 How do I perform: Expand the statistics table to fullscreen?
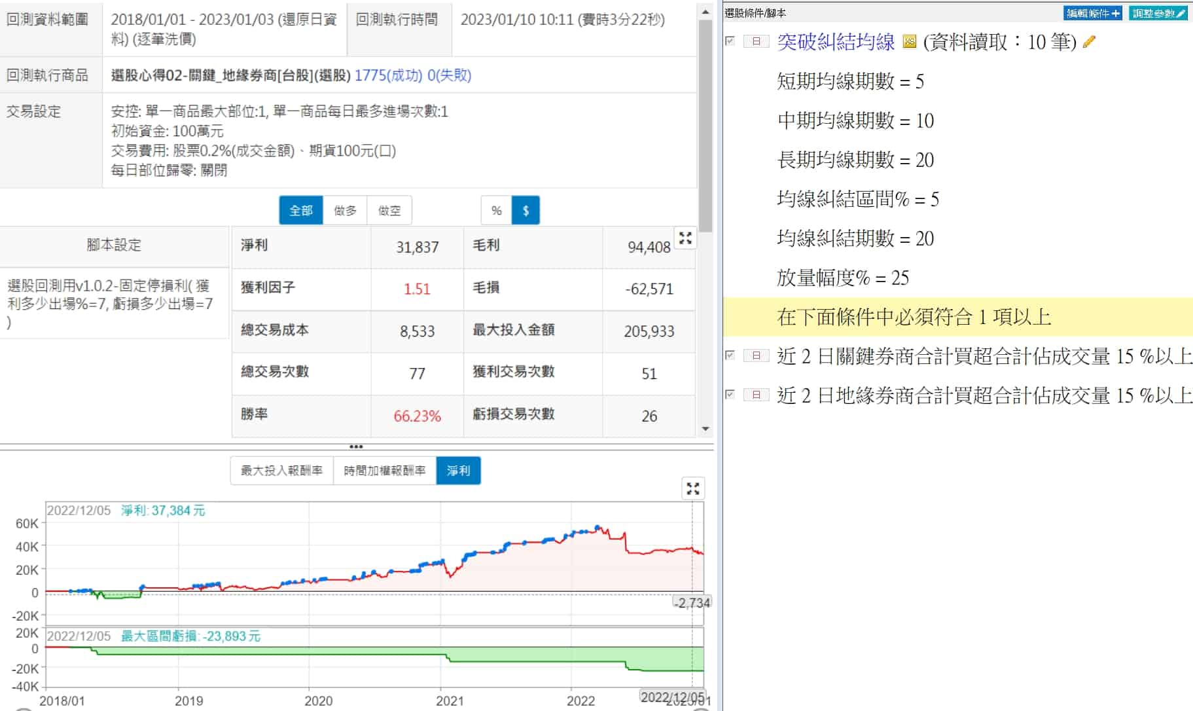click(685, 238)
